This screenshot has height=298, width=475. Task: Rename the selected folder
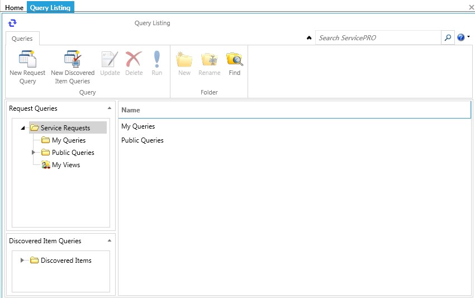point(210,63)
